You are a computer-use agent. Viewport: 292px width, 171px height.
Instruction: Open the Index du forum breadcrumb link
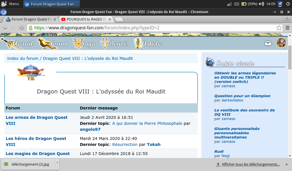[23, 58]
